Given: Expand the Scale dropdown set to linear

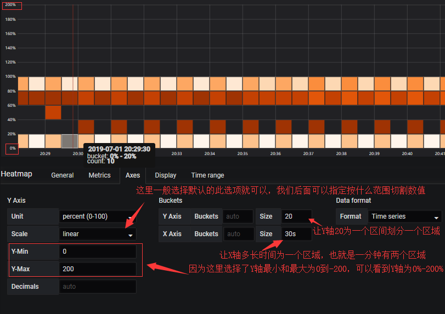Looking at the screenshot, I should 97,234.
